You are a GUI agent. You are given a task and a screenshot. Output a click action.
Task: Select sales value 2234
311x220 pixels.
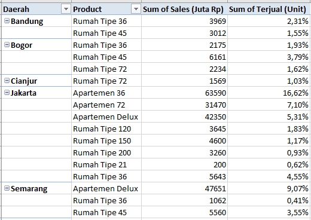tap(184, 69)
